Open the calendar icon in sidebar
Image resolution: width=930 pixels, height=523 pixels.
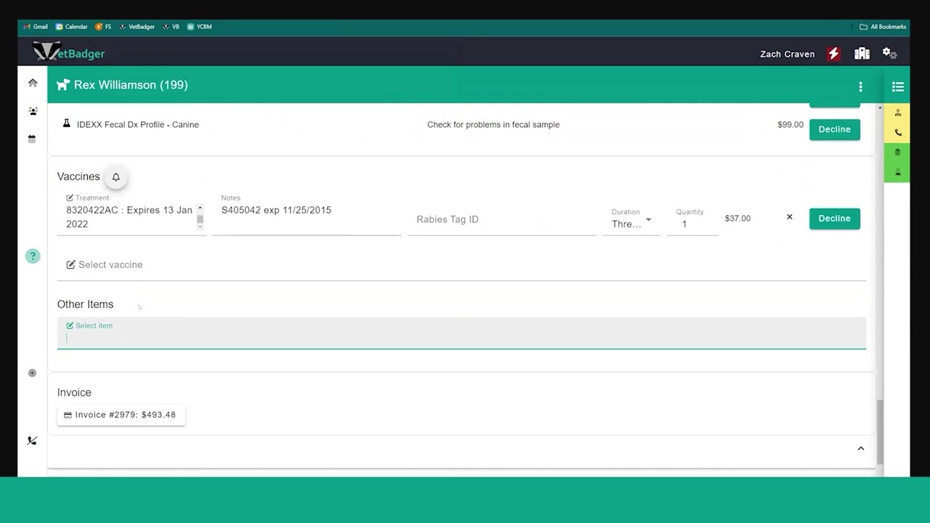click(32, 139)
